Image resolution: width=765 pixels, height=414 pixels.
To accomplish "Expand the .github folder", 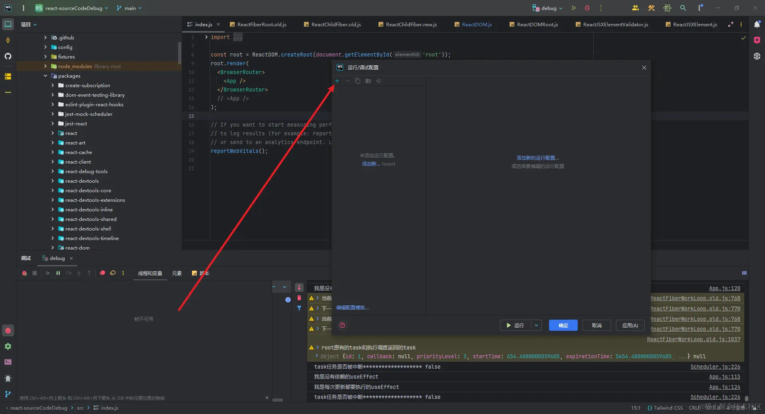I will 45,37.
